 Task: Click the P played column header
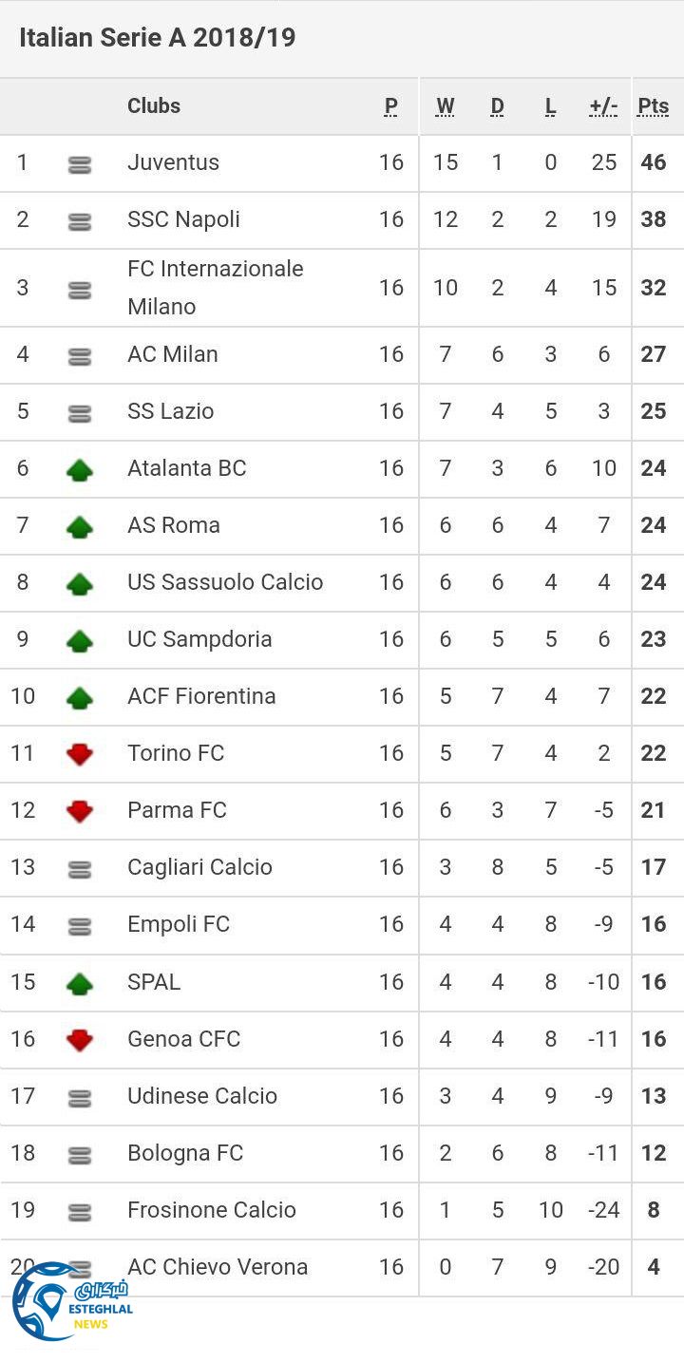tap(391, 106)
